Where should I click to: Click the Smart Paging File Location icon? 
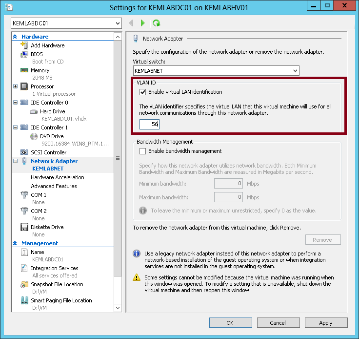pyautogui.click(x=24, y=300)
